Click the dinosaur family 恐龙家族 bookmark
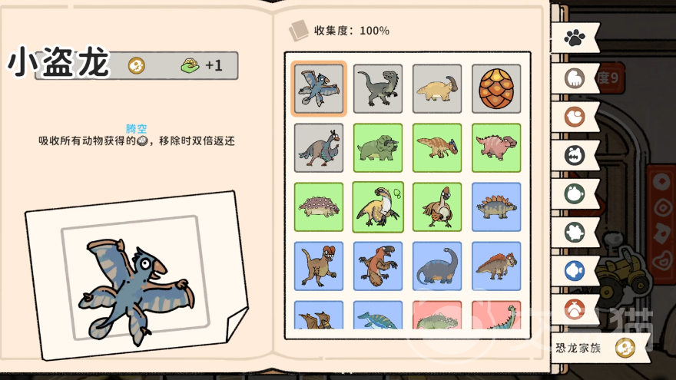The image size is (676, 380). (601, 348)
